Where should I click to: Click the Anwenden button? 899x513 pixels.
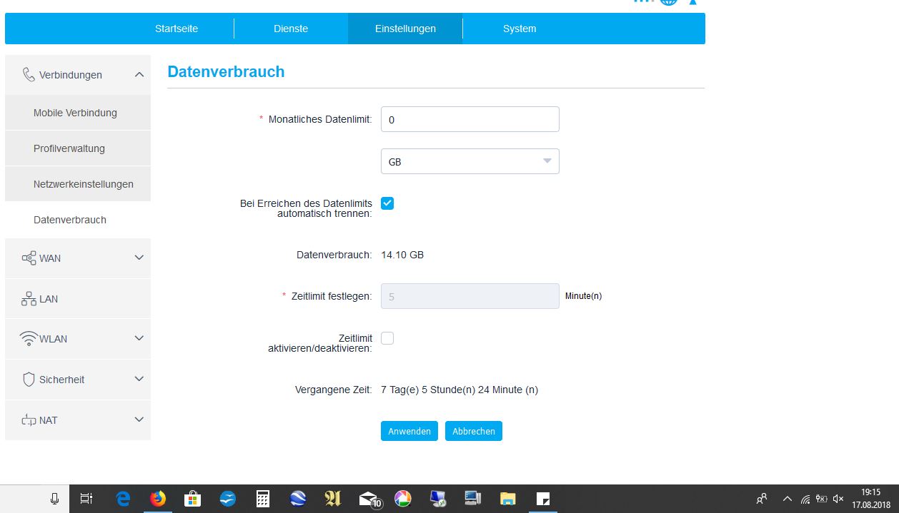click(409, 431)
